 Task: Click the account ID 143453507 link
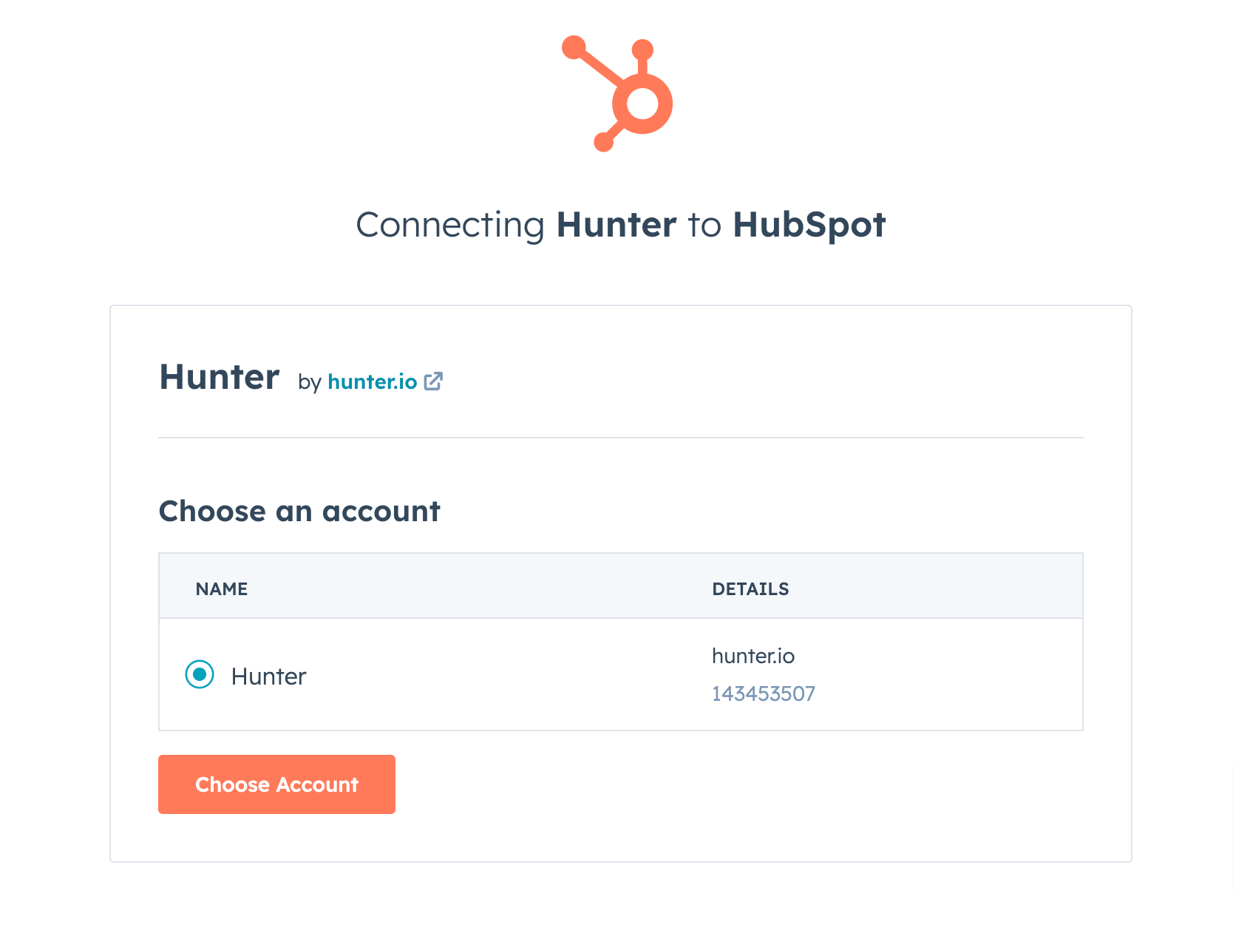pos(763,693)
